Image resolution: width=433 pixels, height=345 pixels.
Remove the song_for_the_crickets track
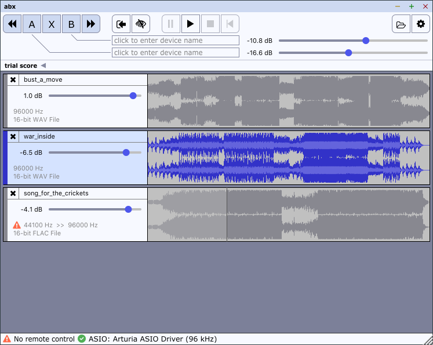[x=13, y=193]
